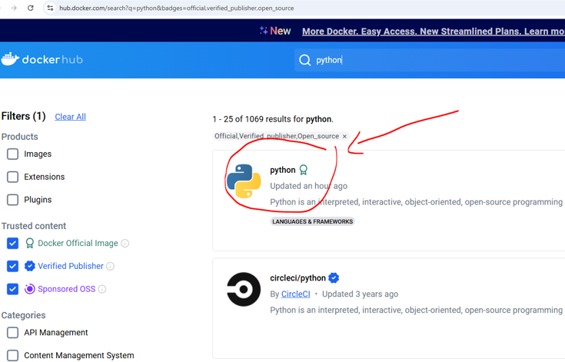This screenshot has width=565, height=362.
Task: Check the Extensions filter checkbox
Action: pyautogui.click(x=13, y=177)
